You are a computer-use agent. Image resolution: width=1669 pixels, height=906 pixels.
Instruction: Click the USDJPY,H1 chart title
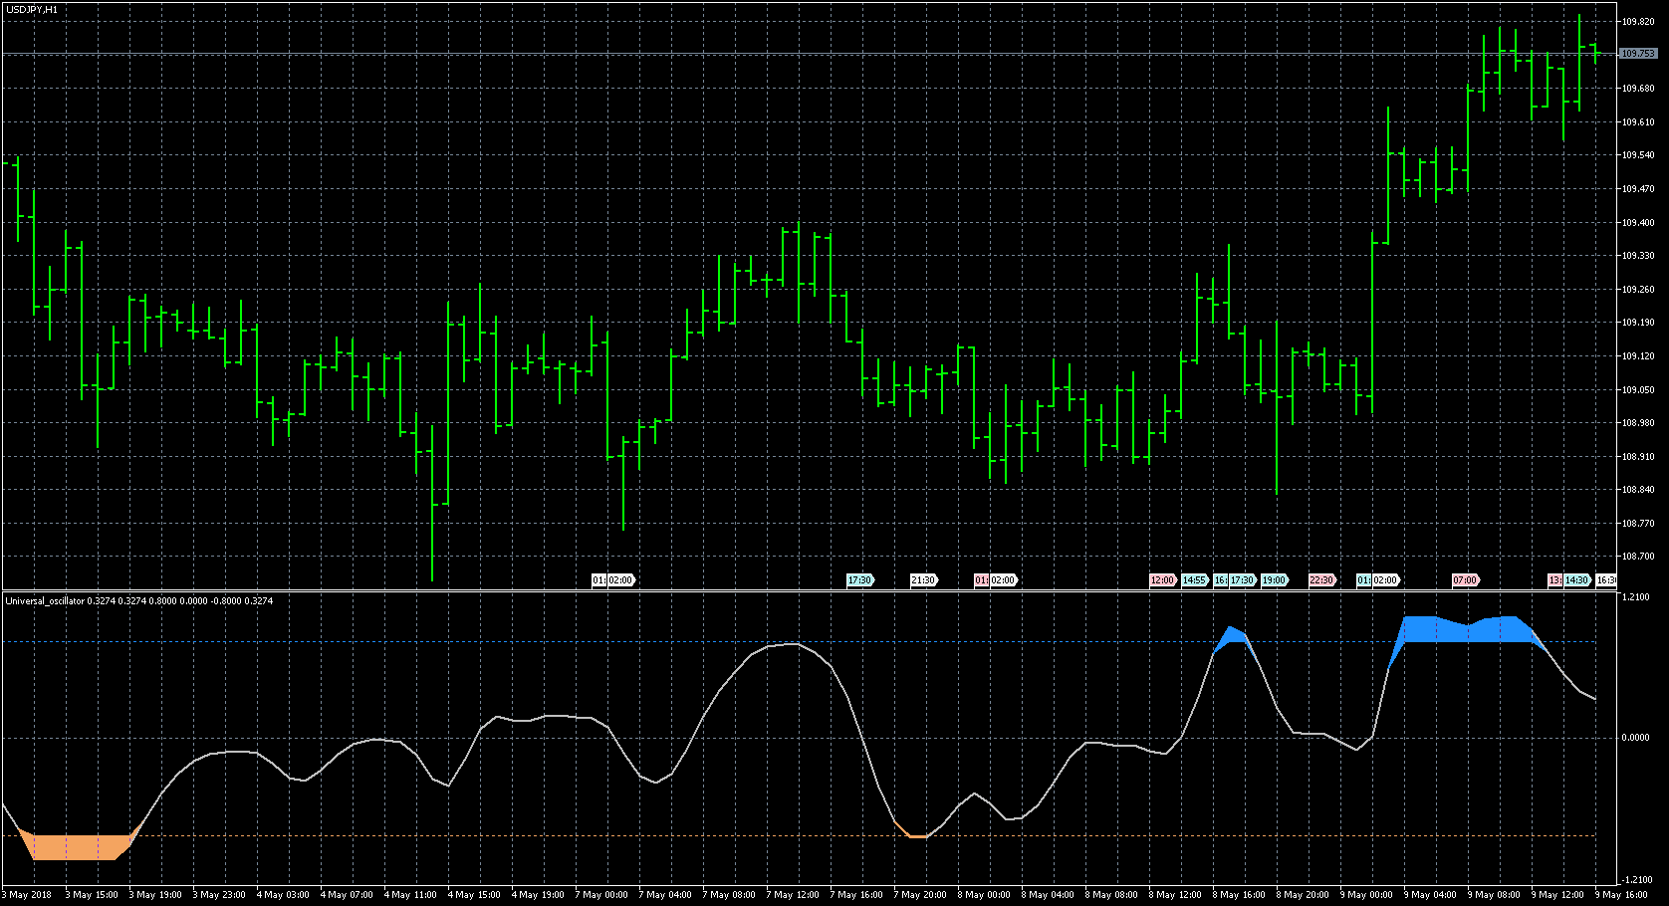pyautogui.click(x=32, y=9)
